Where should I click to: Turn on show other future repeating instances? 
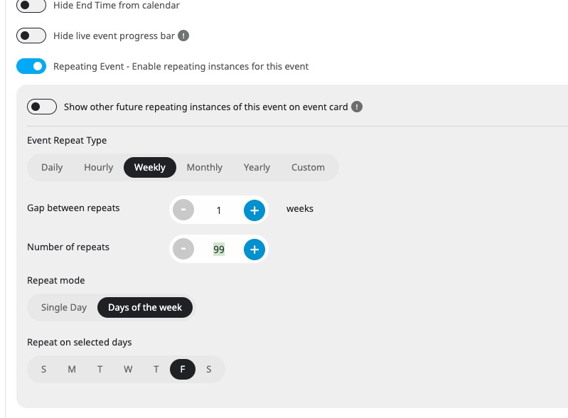click(42, 107)
